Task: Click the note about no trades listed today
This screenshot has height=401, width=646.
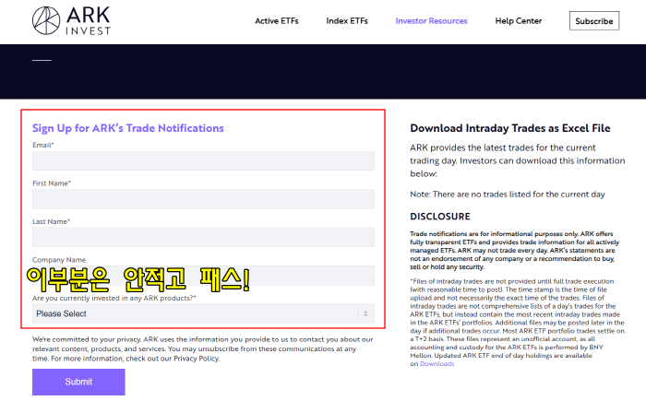Action: (x=508, y=195)
